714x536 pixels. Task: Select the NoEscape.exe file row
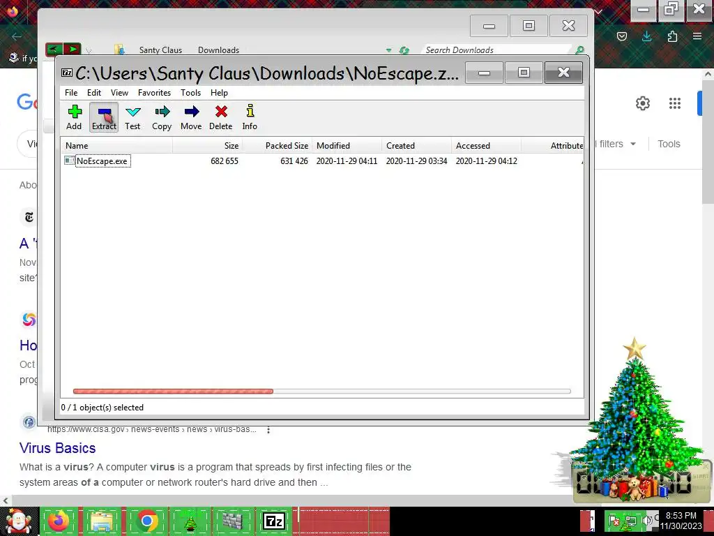coord(322,161)
